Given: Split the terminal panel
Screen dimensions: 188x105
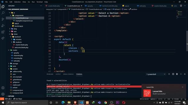Looking at the screenshot, I should coord(173,74).
